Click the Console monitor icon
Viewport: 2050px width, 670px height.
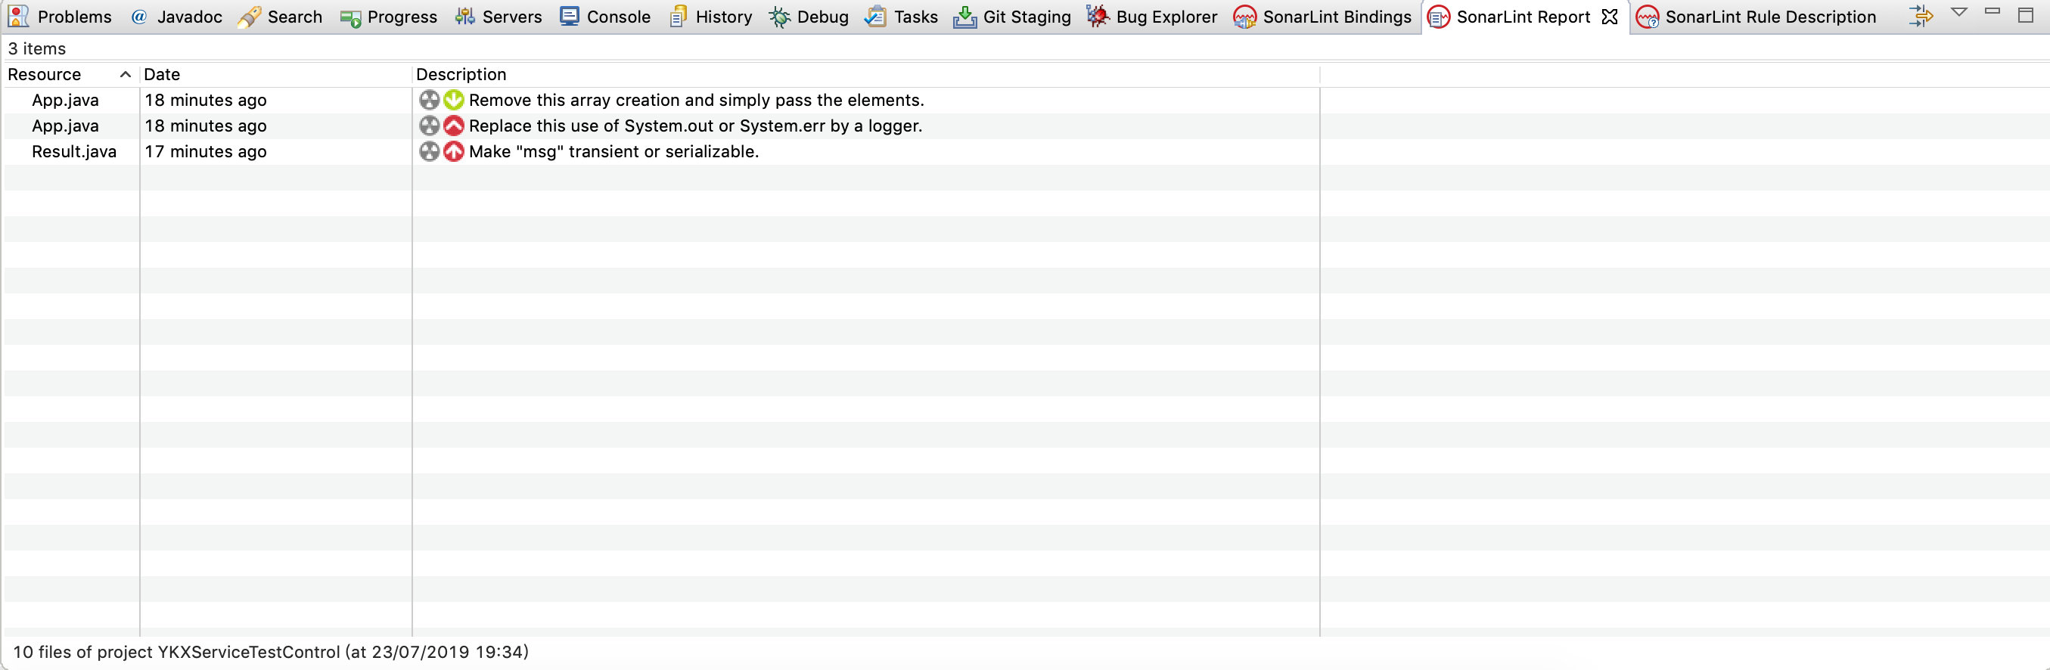(x=569, y=17)
